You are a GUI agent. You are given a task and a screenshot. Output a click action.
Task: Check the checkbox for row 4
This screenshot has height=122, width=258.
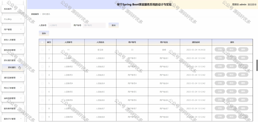click(x=42, y=75)
